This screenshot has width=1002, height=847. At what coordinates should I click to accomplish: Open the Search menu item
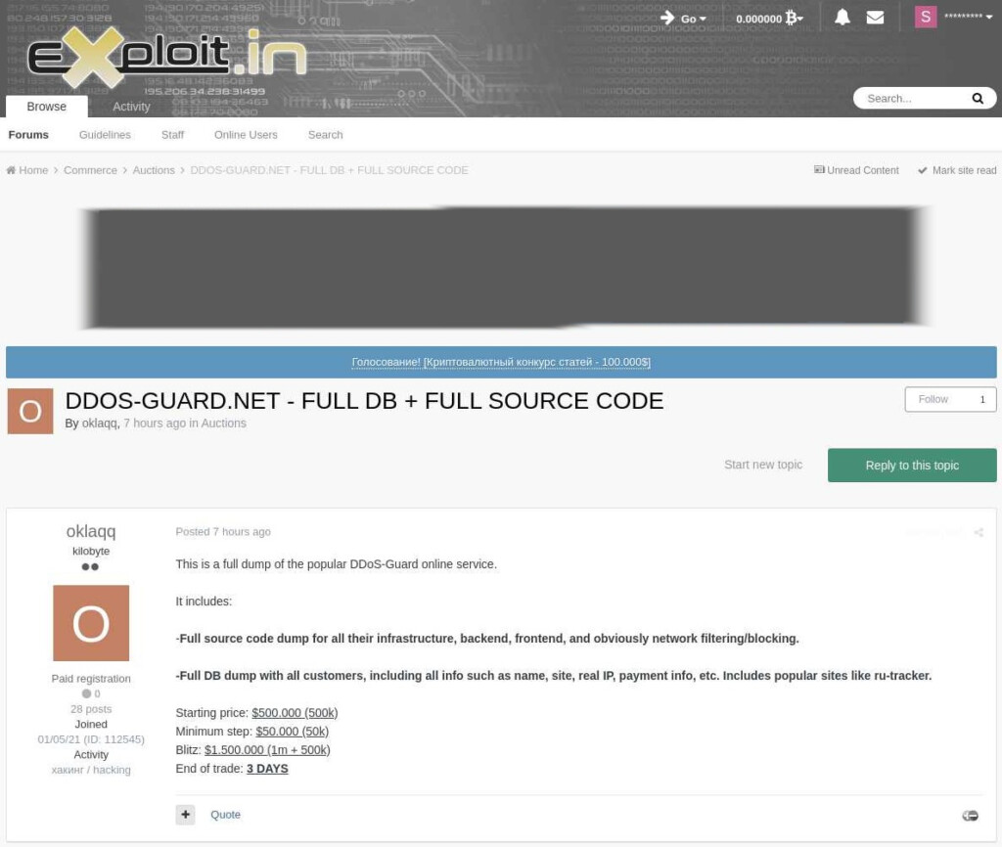click(x=325, y=135)
